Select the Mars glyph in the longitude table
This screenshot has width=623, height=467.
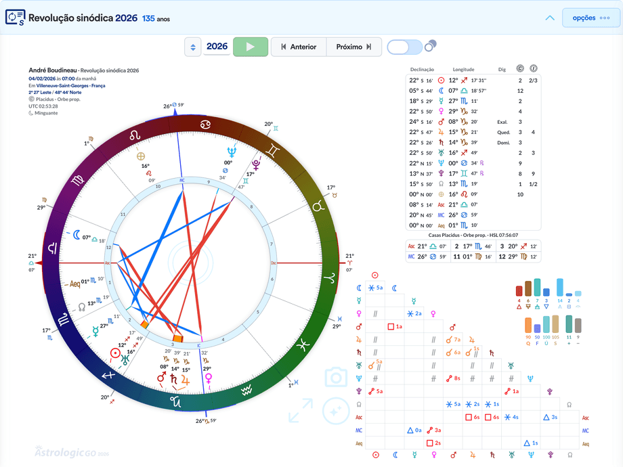click(441, 122)
